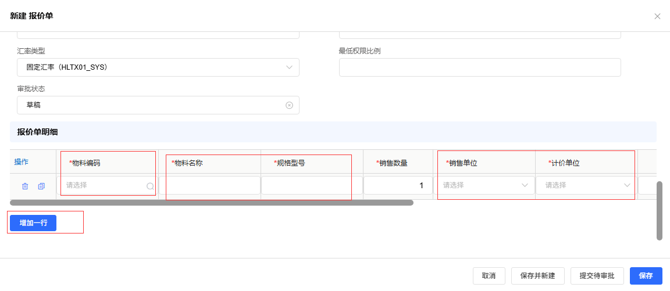Screen dimensions: 670x291
Task: Focus the 最低权限比例 input field
Action: coord(480,67)
